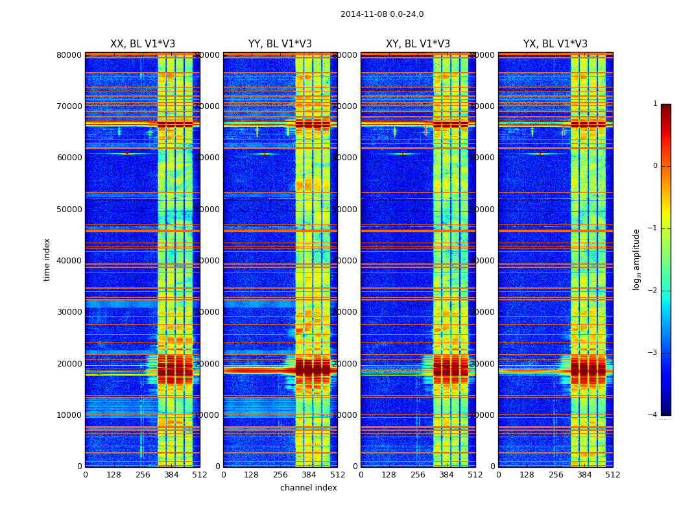Click the XX, BL V1*V3 panel title
The width and height of the screenshot is (681, 519).
point(143,44)
